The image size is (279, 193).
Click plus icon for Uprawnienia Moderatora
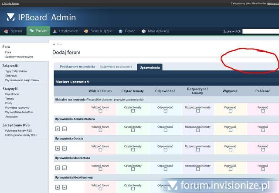pyautogui.click(x=58, y=168)
